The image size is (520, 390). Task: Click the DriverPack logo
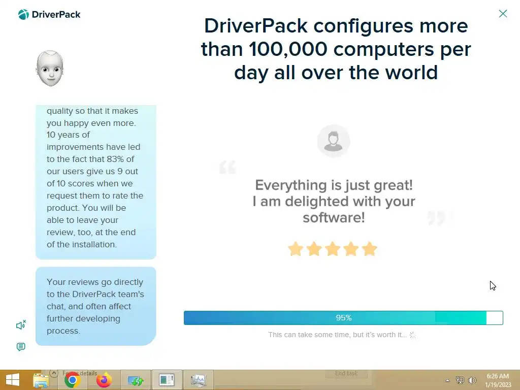[49, 15]
